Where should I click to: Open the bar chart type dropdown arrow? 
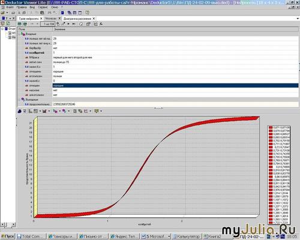coord(49,111)
